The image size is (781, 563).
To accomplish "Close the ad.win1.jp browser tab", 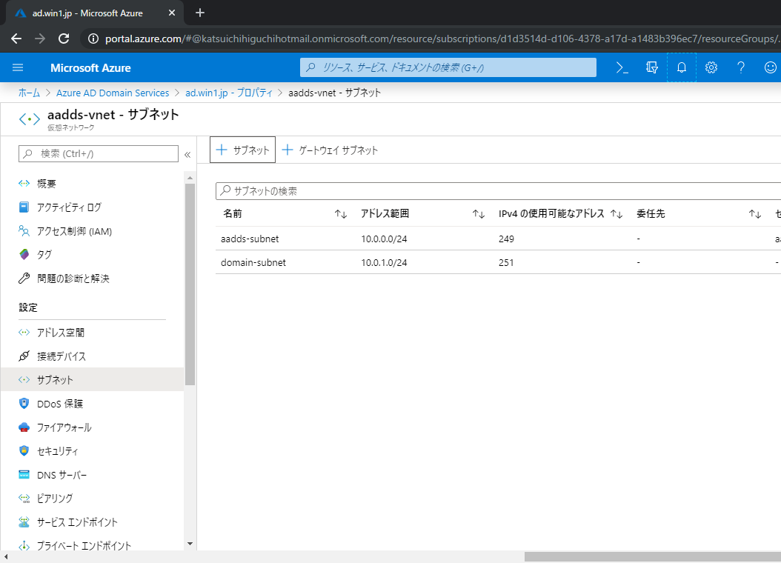I will [172, 13].
